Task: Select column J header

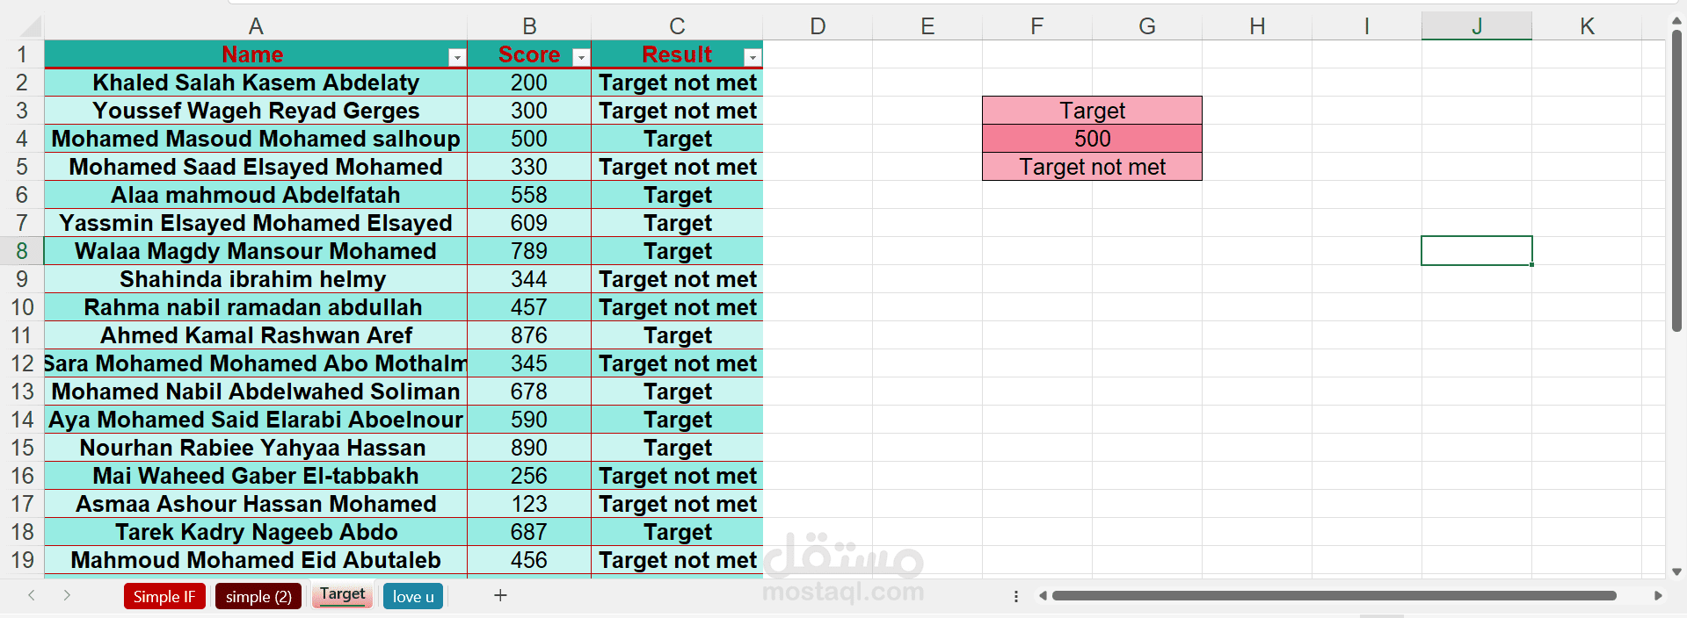Action: pyautogui.click(x=1477, y=26)
